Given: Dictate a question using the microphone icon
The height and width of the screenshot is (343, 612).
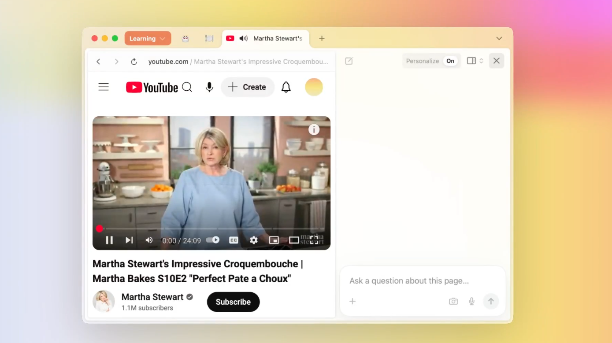Looking at the screenshot, I should (471, 301).
